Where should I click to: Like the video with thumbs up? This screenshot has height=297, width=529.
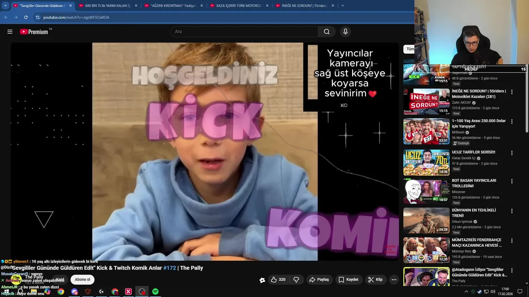pos(278,280)
